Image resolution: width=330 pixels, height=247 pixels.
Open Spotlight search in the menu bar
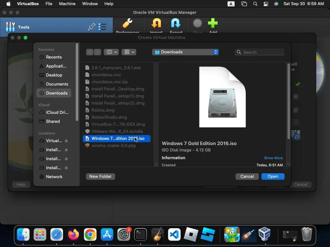coord(255,4)
